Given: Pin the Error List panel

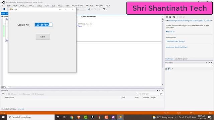Looking at the screenshot, I should [x=160, y=90].
